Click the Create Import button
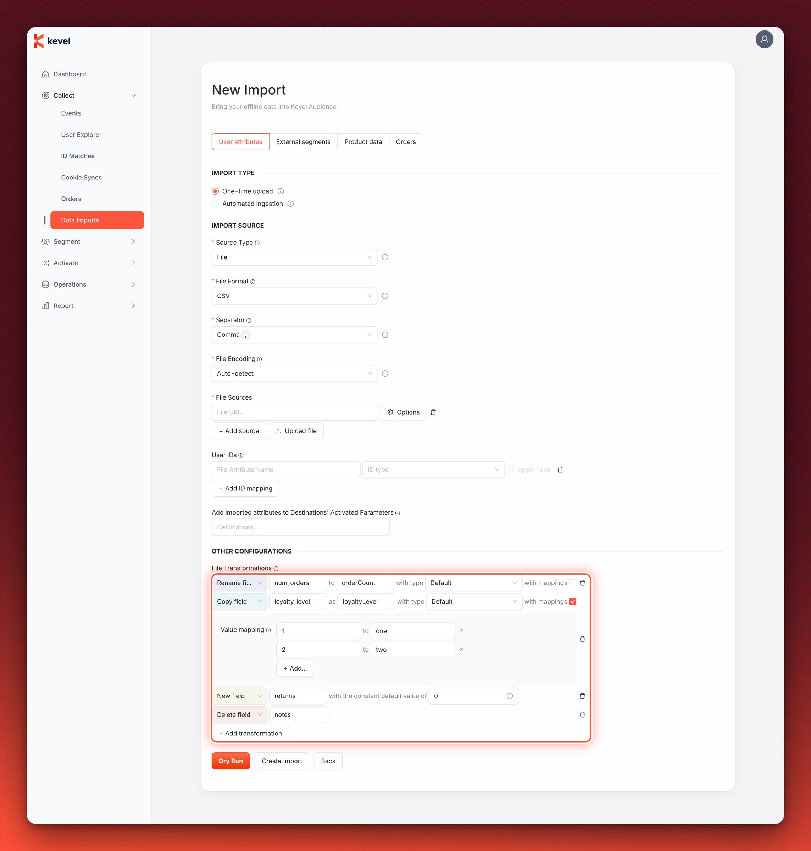Screen dimensions: 811x851 [282, 761]
